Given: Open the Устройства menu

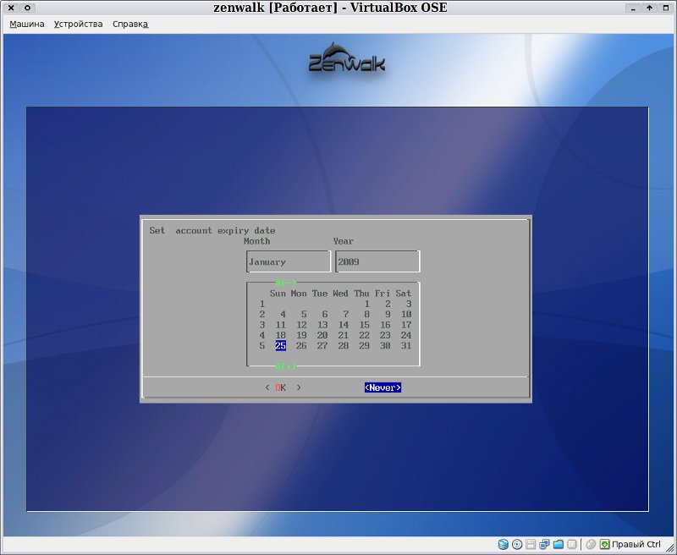Looking at the screenshot, I should click(x=78, y=25).
